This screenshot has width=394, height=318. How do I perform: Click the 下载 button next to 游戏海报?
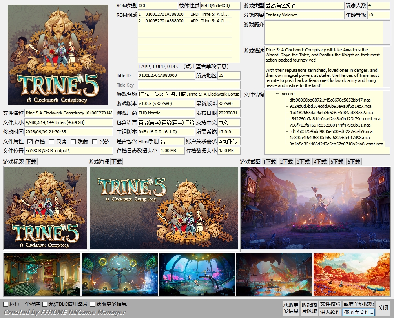click(x=117, y=162)
